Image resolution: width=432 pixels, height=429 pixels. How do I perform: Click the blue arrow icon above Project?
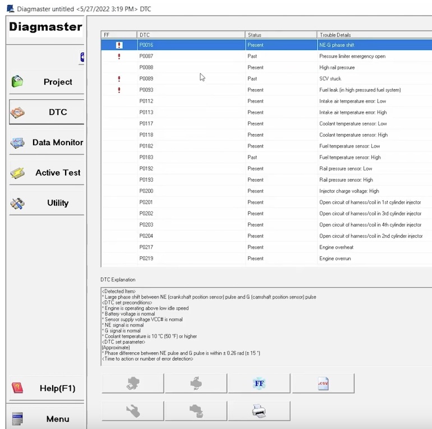coord(82,57)
